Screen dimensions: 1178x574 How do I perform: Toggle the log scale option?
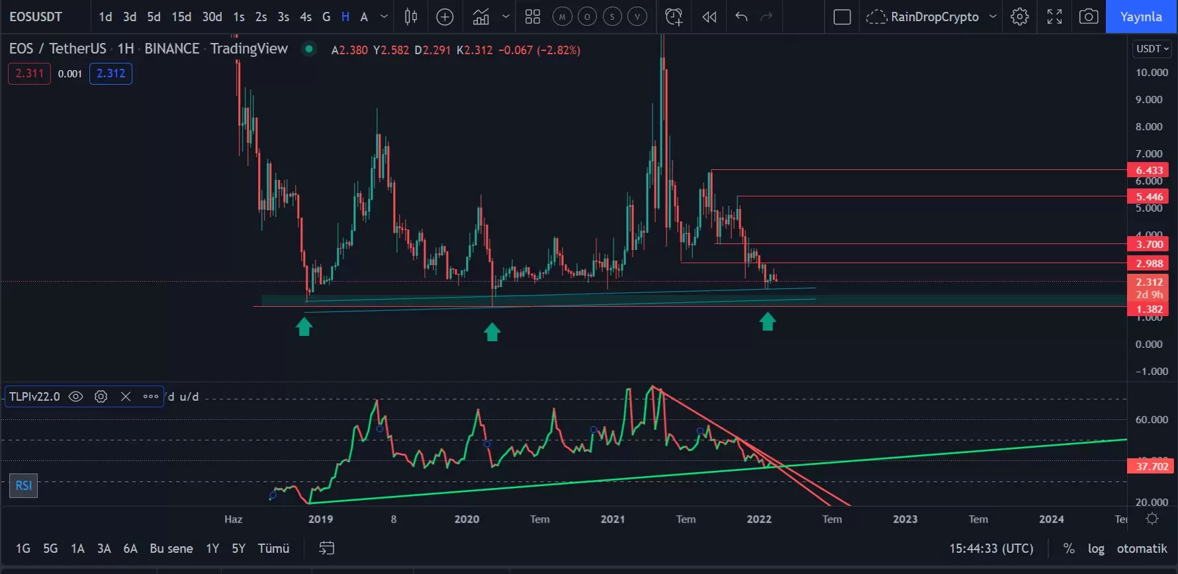(1096, 548)
